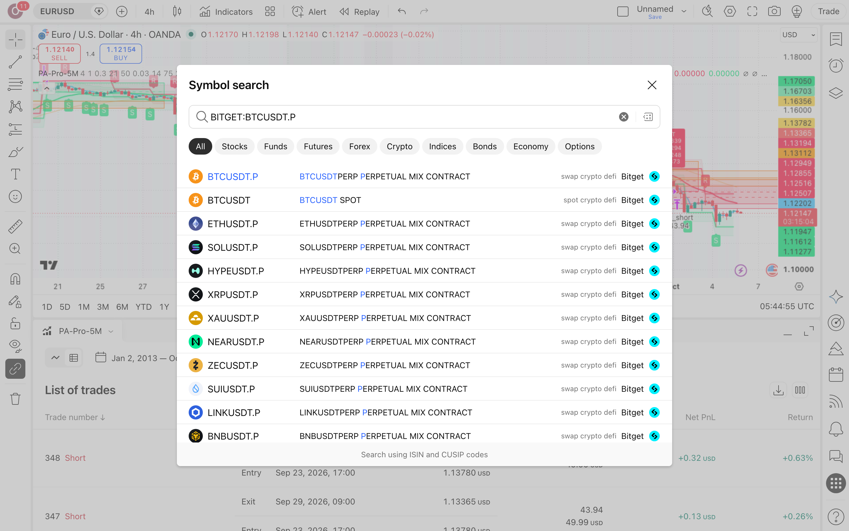Open the spread operator keypad icon

[x=648, y=117]
